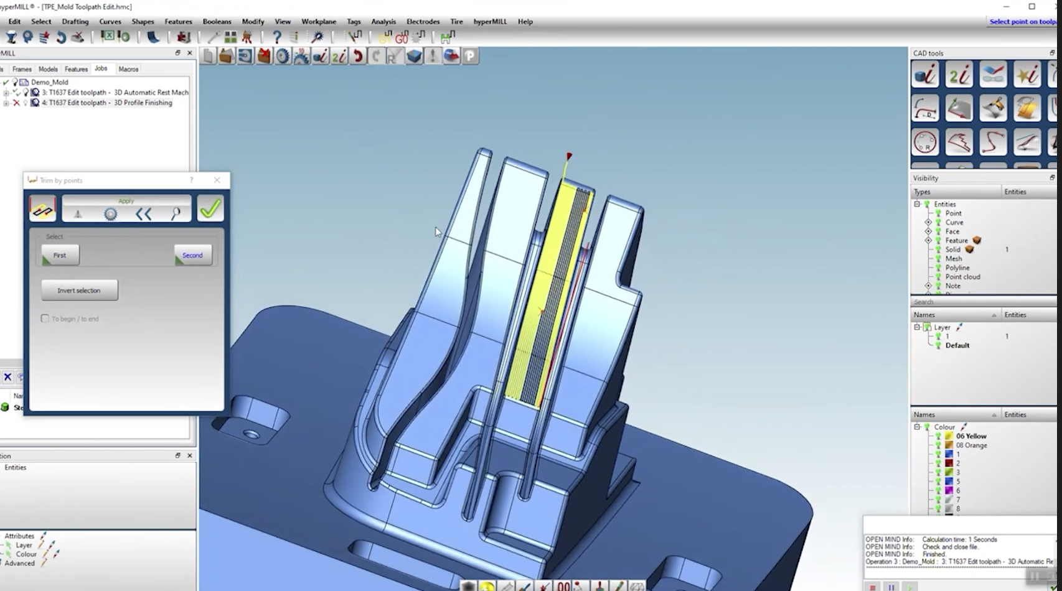Click the magnifier icon in Trim by points

tap(176, 215)
